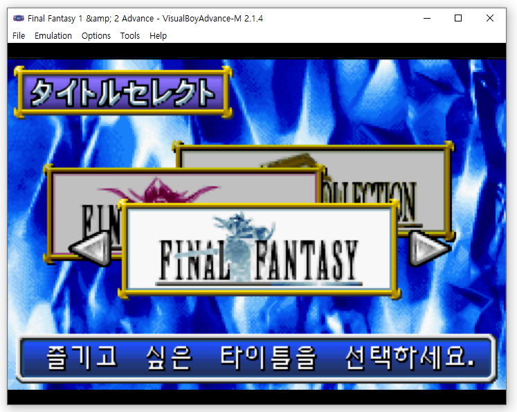Click the right arrow to browse titles
The height and width of the screenshot is (412, 517).
click(429, 248)
